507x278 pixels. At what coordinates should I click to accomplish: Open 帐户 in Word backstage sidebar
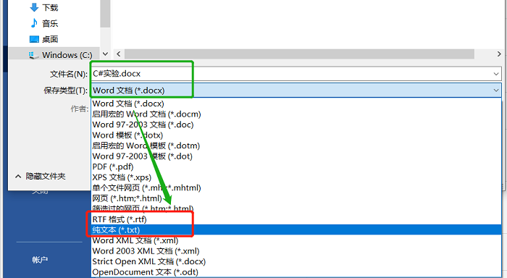40,260
